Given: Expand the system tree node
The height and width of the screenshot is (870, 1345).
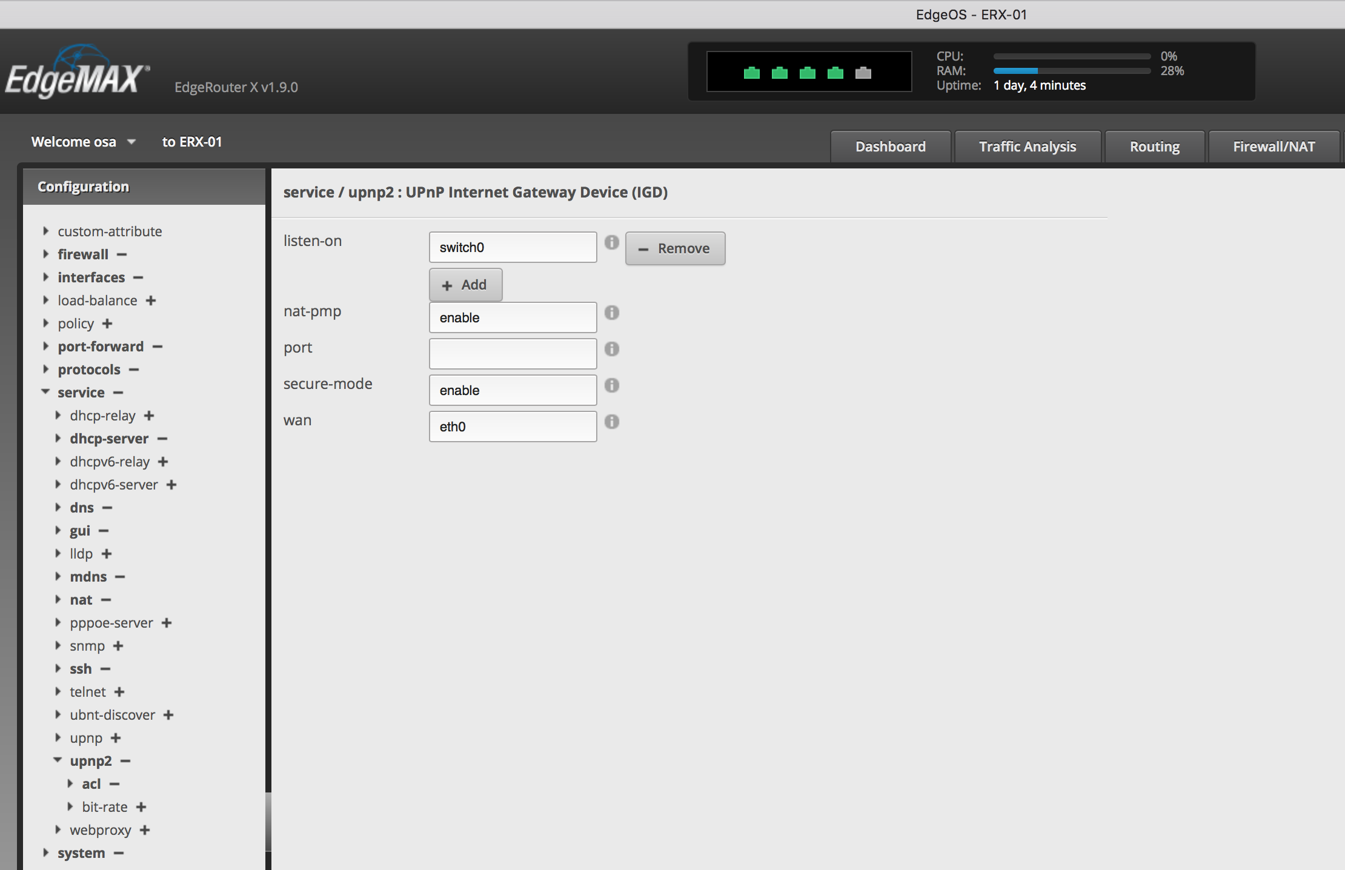Looking at the screenshot, I should coord(45,852).
